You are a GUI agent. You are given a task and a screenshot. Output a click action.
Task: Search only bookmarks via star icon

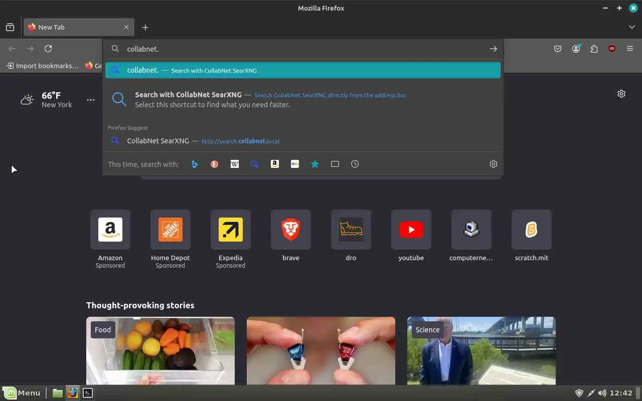[315, 164]
